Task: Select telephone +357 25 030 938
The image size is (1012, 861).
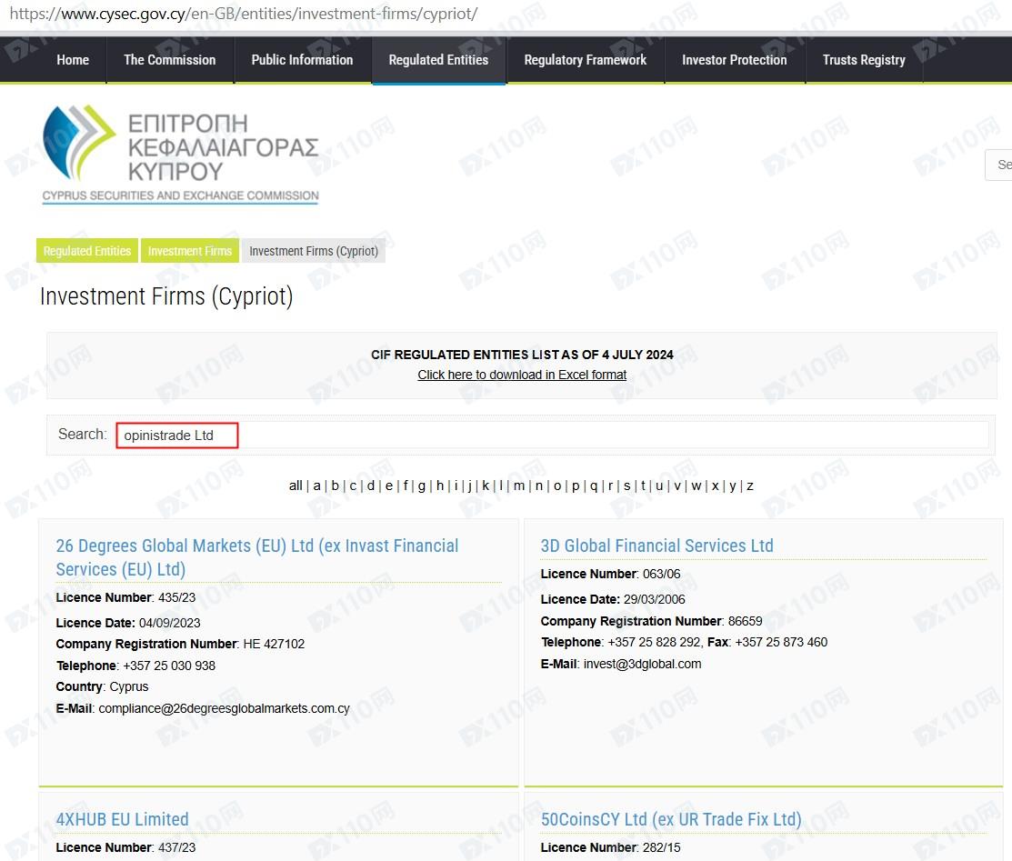Action: pyautogui.click(x=169, y=666)
